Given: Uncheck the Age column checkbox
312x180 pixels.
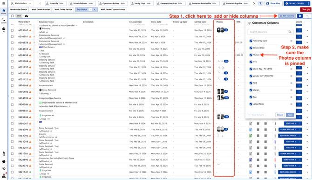Looking at the screenshot, I should [251, 97].
